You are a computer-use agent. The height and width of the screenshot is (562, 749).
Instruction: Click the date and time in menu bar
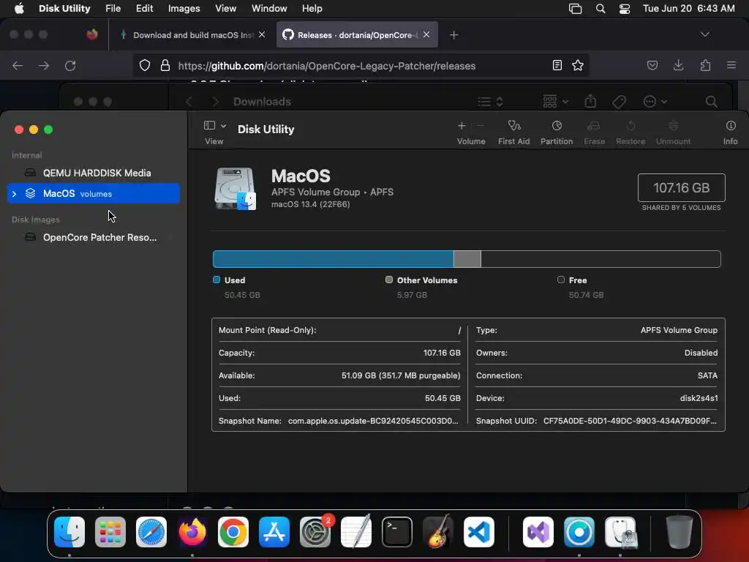689,8
